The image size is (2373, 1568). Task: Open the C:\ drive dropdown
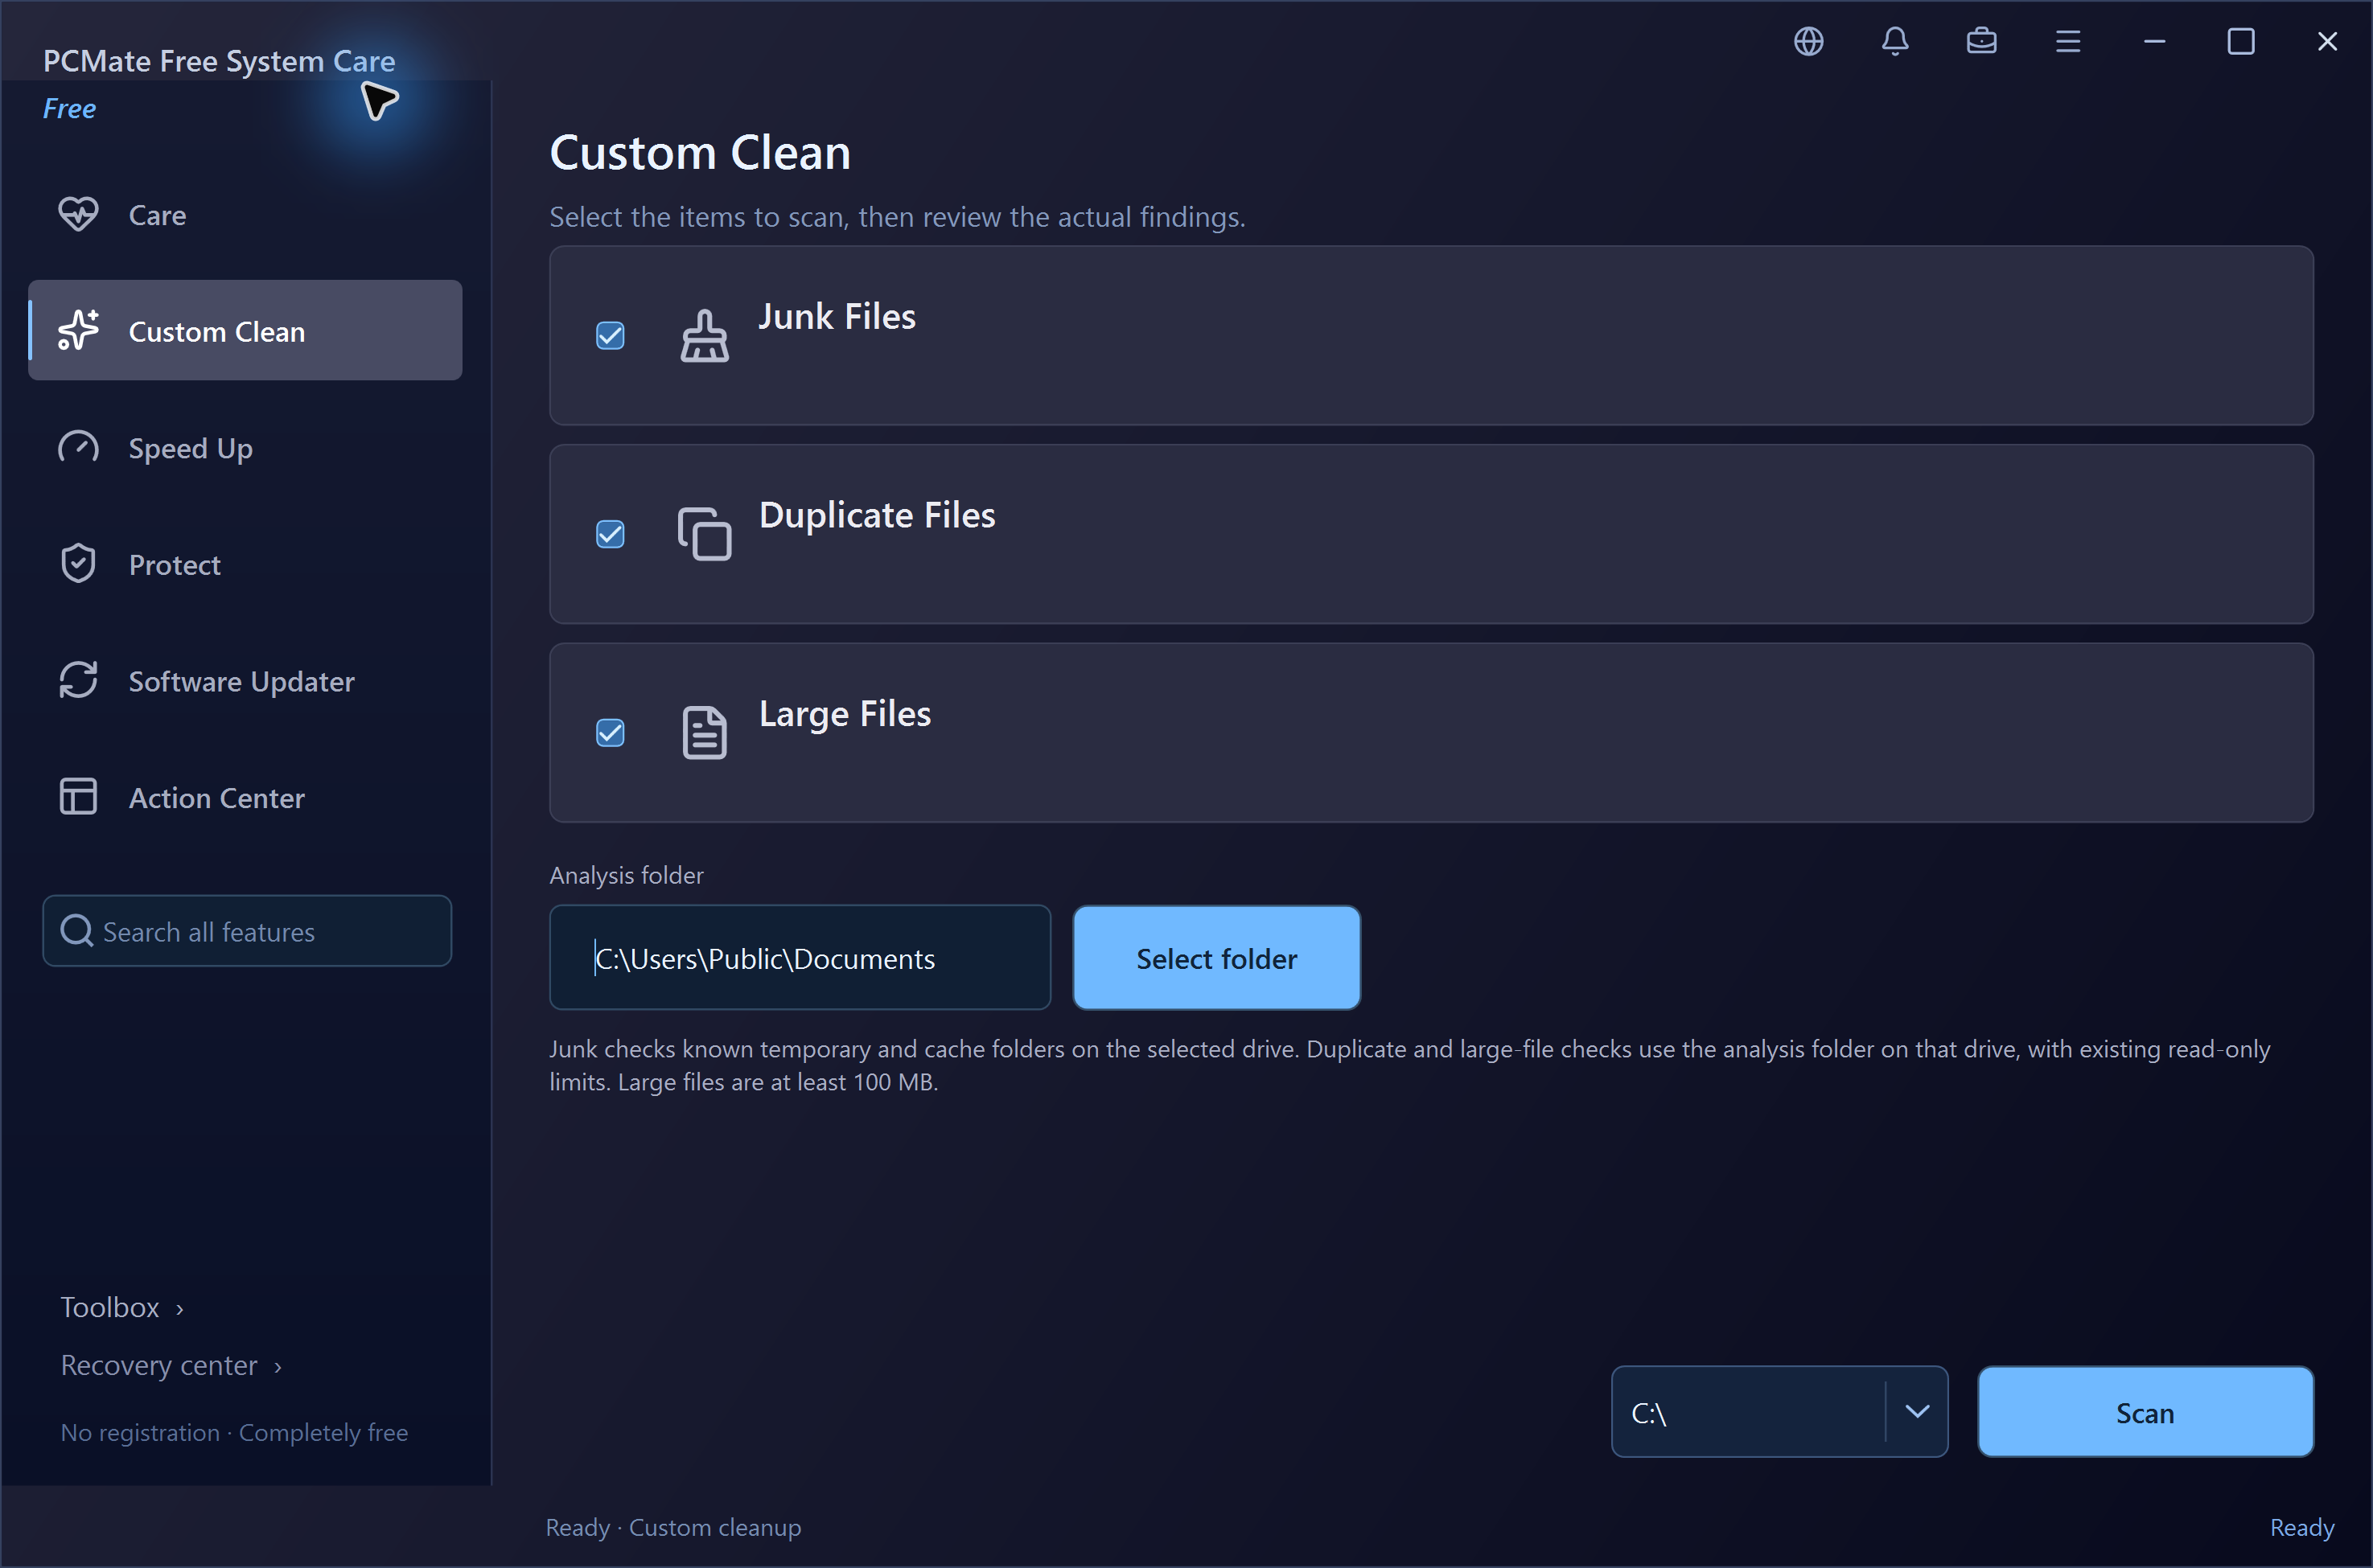point(1779,1412)
